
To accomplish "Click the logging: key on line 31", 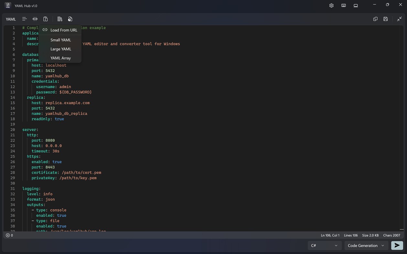I will 31,189.
